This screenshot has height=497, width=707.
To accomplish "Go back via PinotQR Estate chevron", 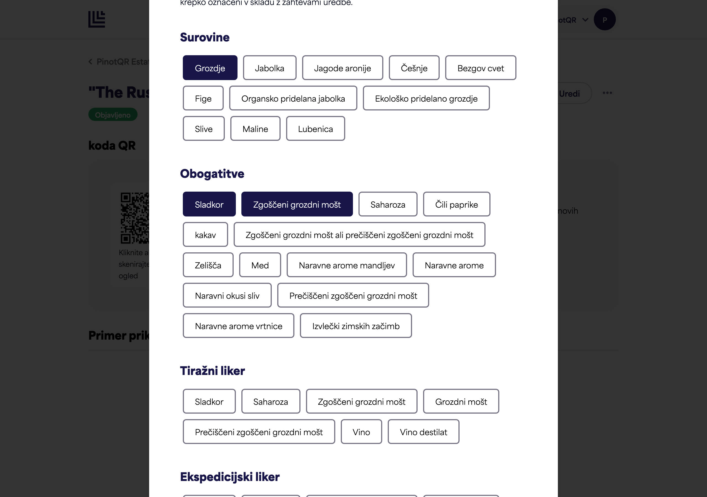I will [x=91, y=62].
